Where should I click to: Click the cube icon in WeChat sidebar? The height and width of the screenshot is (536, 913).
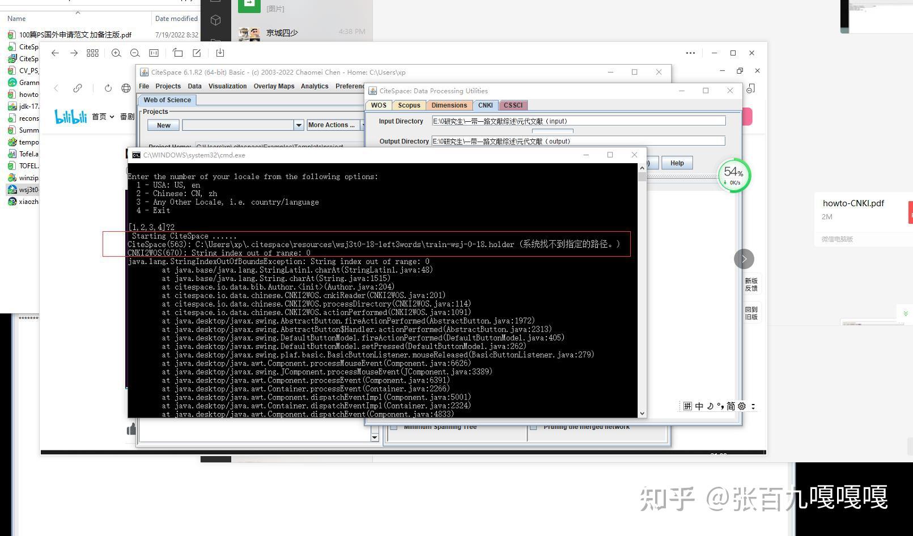click(215, 20)
